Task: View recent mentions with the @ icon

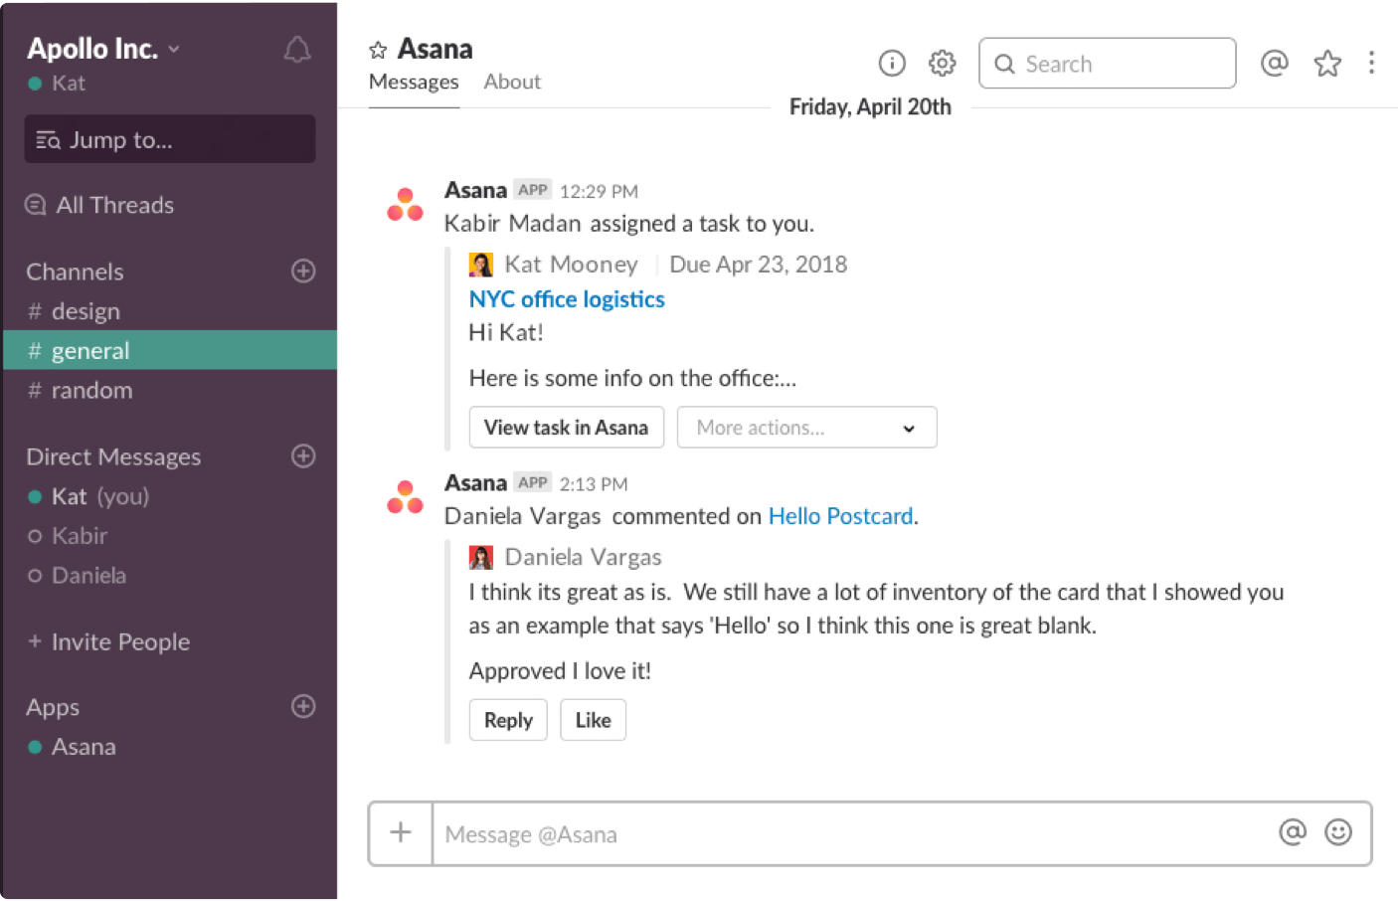Action: pyautogui.click(x=1275, y=63)
